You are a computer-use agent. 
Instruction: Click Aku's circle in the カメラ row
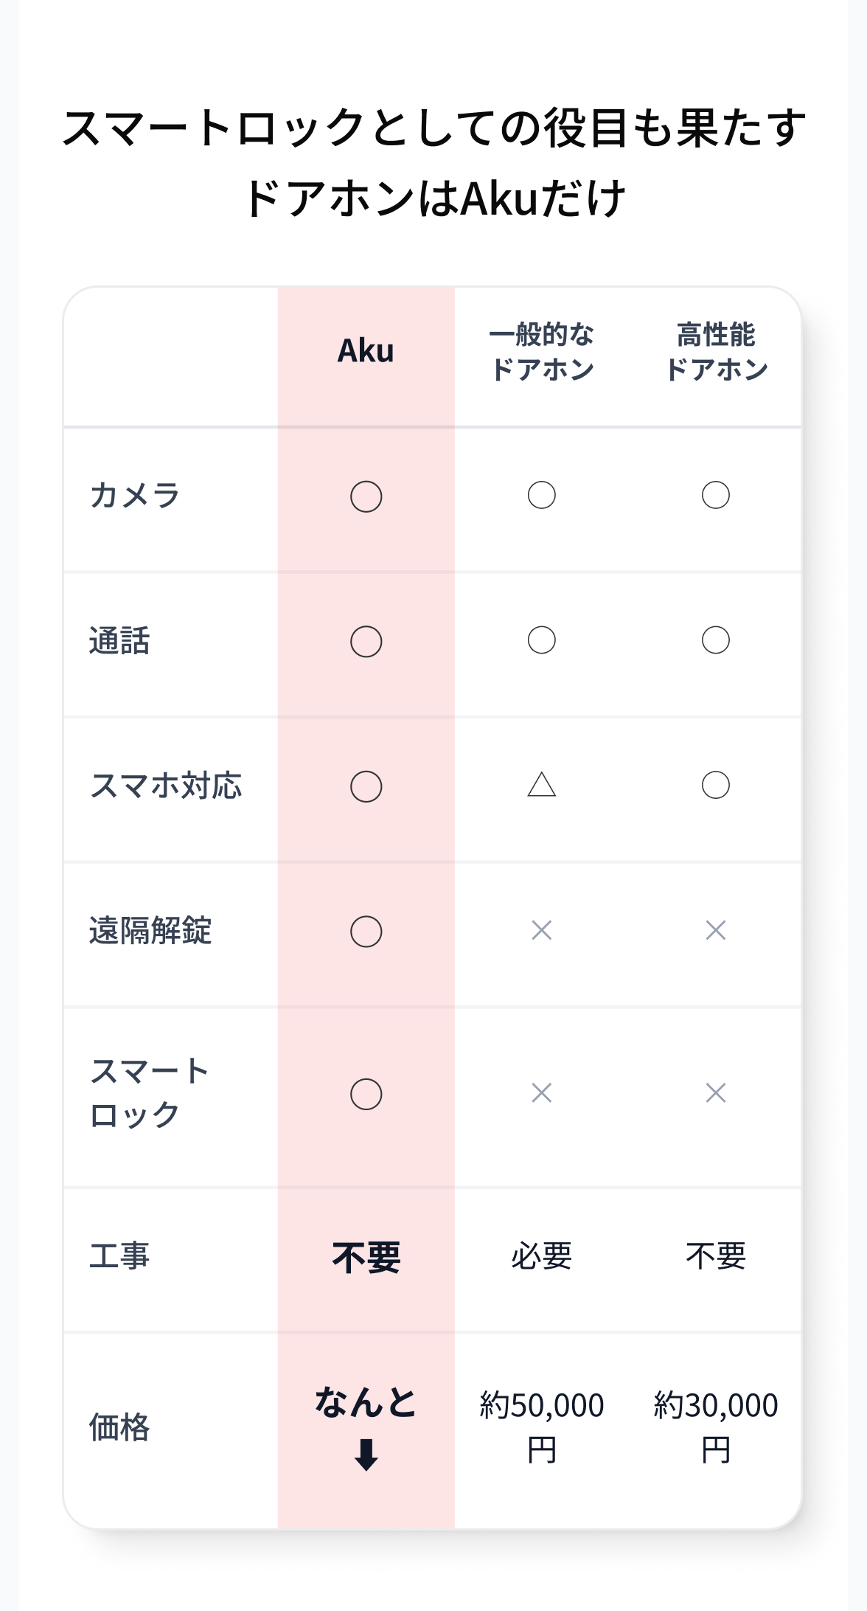[x=366, y=496]
